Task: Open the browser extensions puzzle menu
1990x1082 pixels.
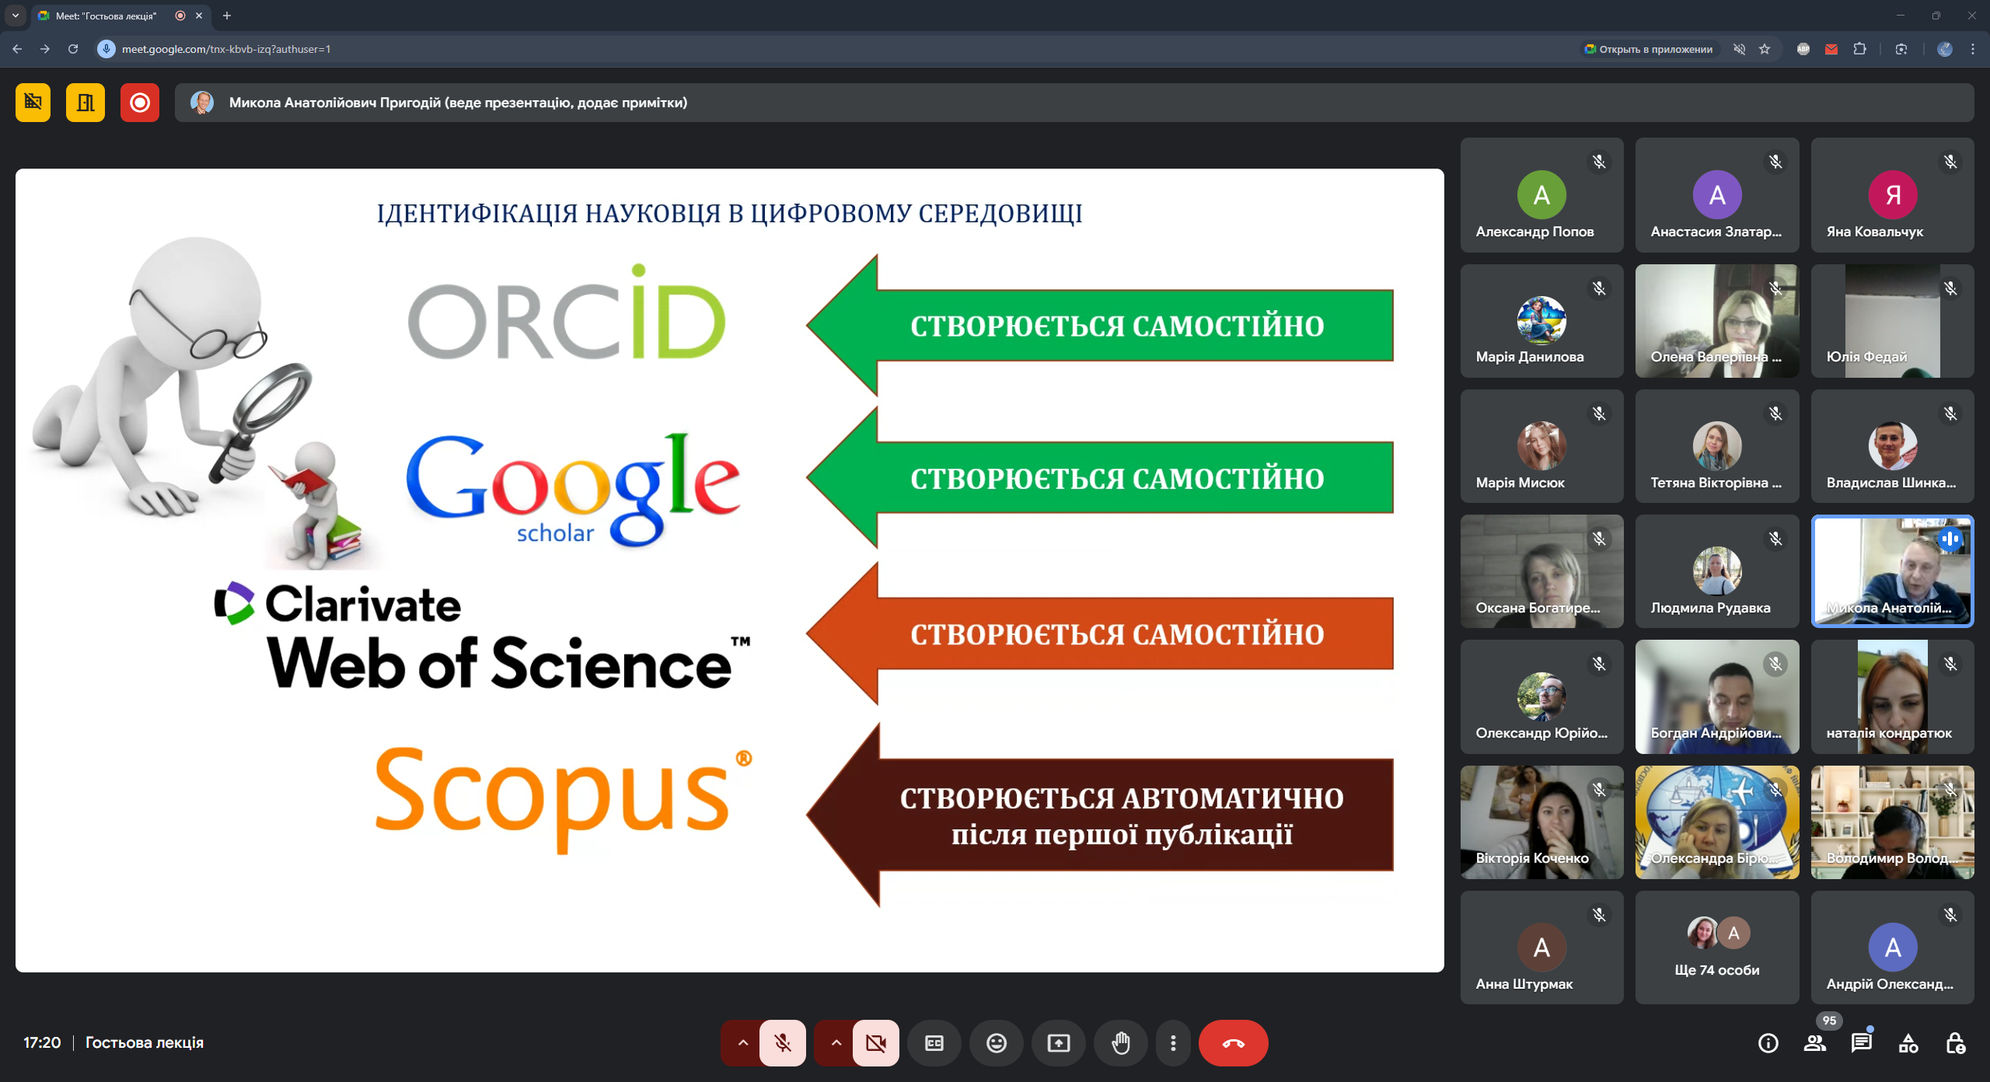Action: pos(1859,49)
